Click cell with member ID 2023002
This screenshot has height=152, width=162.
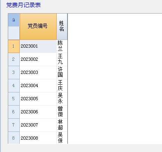[38, 60]
